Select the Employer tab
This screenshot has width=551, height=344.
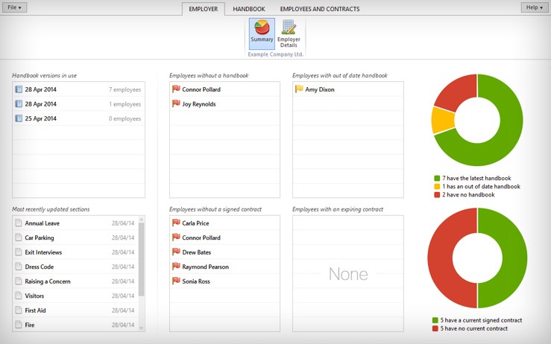(x=203, y=9)
